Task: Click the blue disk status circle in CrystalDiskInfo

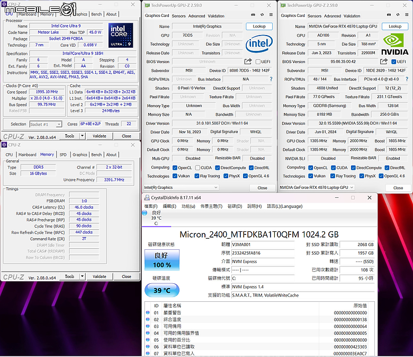Action: pos(145,213)
